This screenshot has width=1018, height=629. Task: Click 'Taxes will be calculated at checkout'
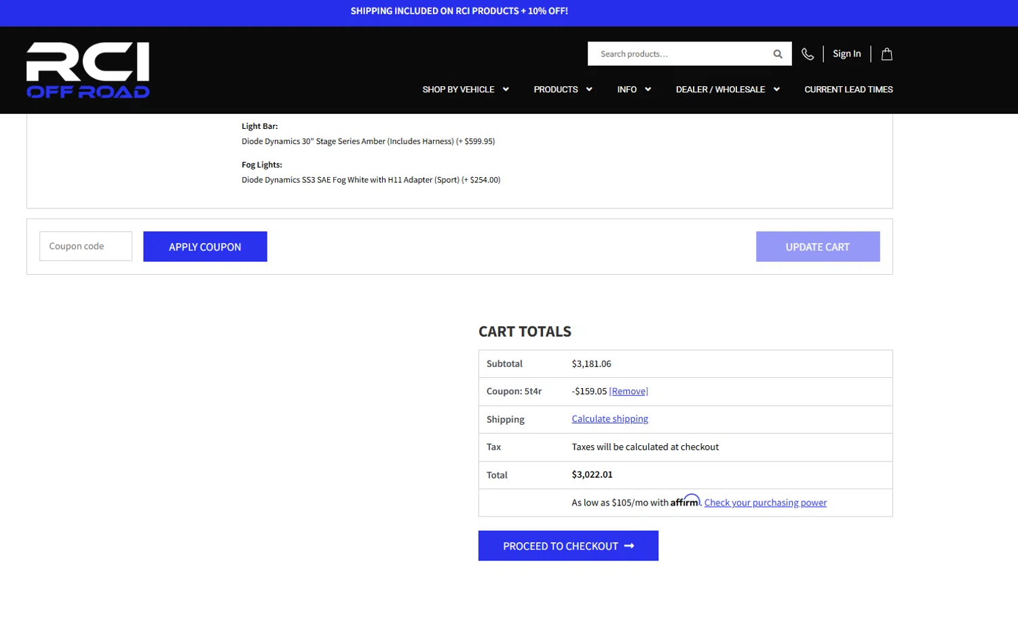[x=645, y=447]
